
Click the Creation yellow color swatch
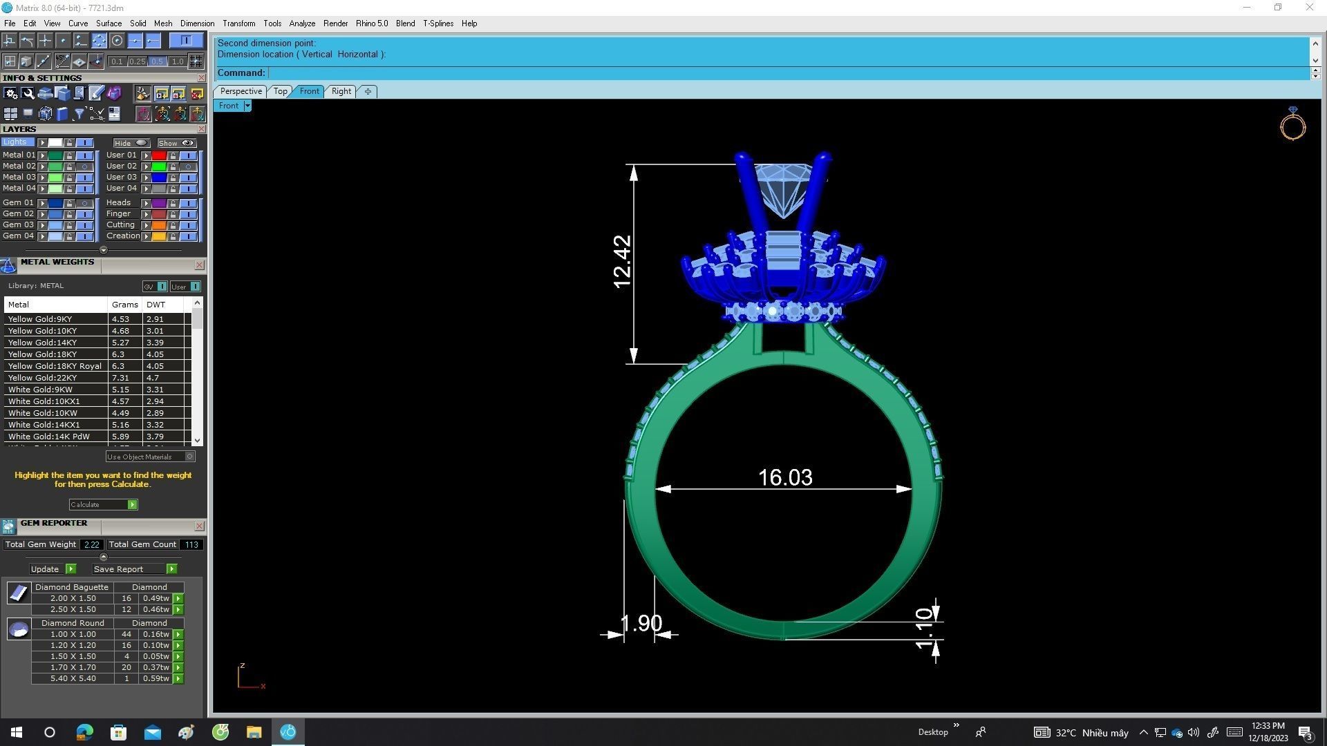159,236
